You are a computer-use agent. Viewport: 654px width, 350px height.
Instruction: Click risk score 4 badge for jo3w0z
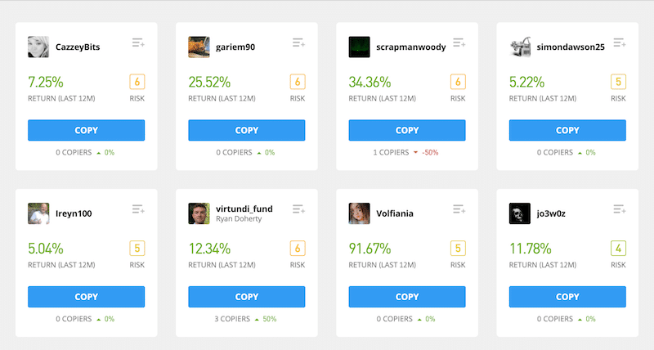click(x=618, y=249)
